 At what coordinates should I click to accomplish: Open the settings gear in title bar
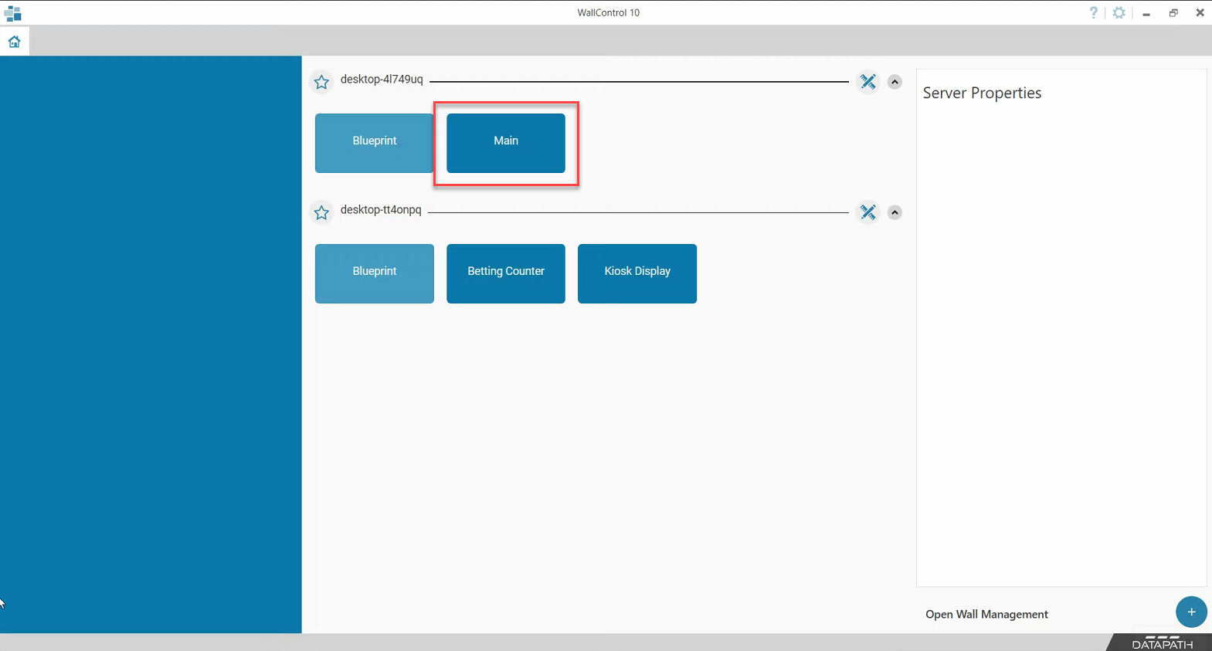coord(1119,12)
